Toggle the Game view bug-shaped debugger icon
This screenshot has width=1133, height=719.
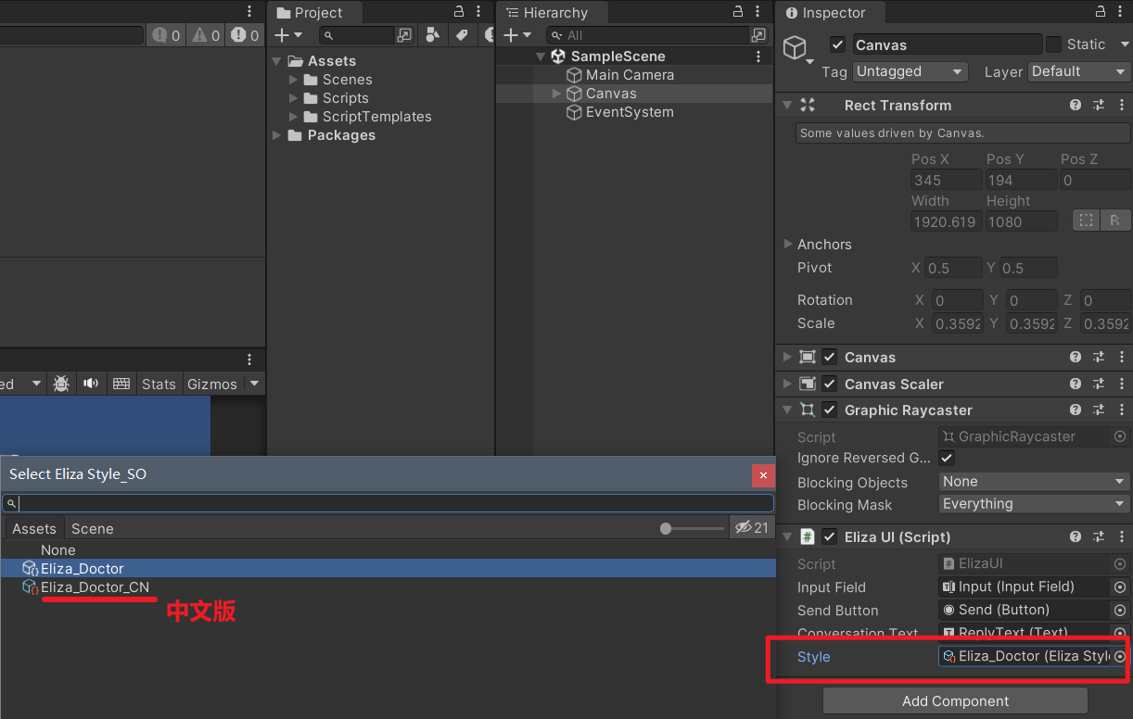61,384
